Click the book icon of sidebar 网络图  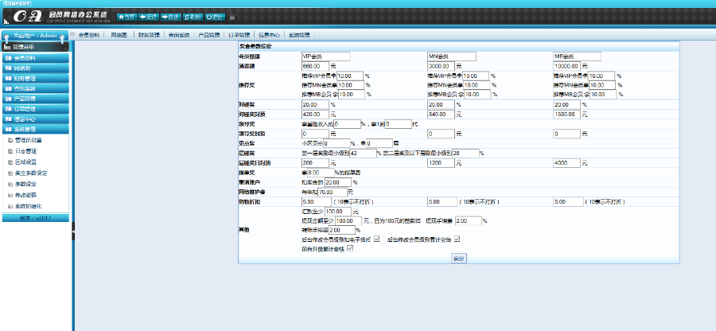(x=8, y=68)
